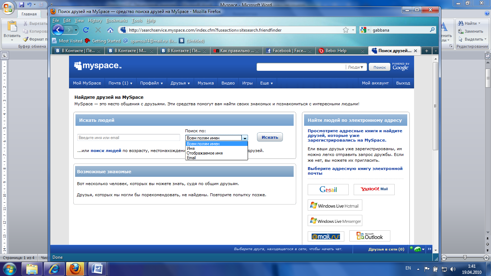Viewport: 491px width, 276px height.
Task: Select Отображаемое имя option
Action: coord(216,153)
